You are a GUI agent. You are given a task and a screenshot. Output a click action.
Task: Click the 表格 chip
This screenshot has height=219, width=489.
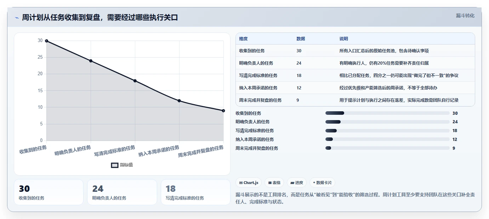[274, 183]
